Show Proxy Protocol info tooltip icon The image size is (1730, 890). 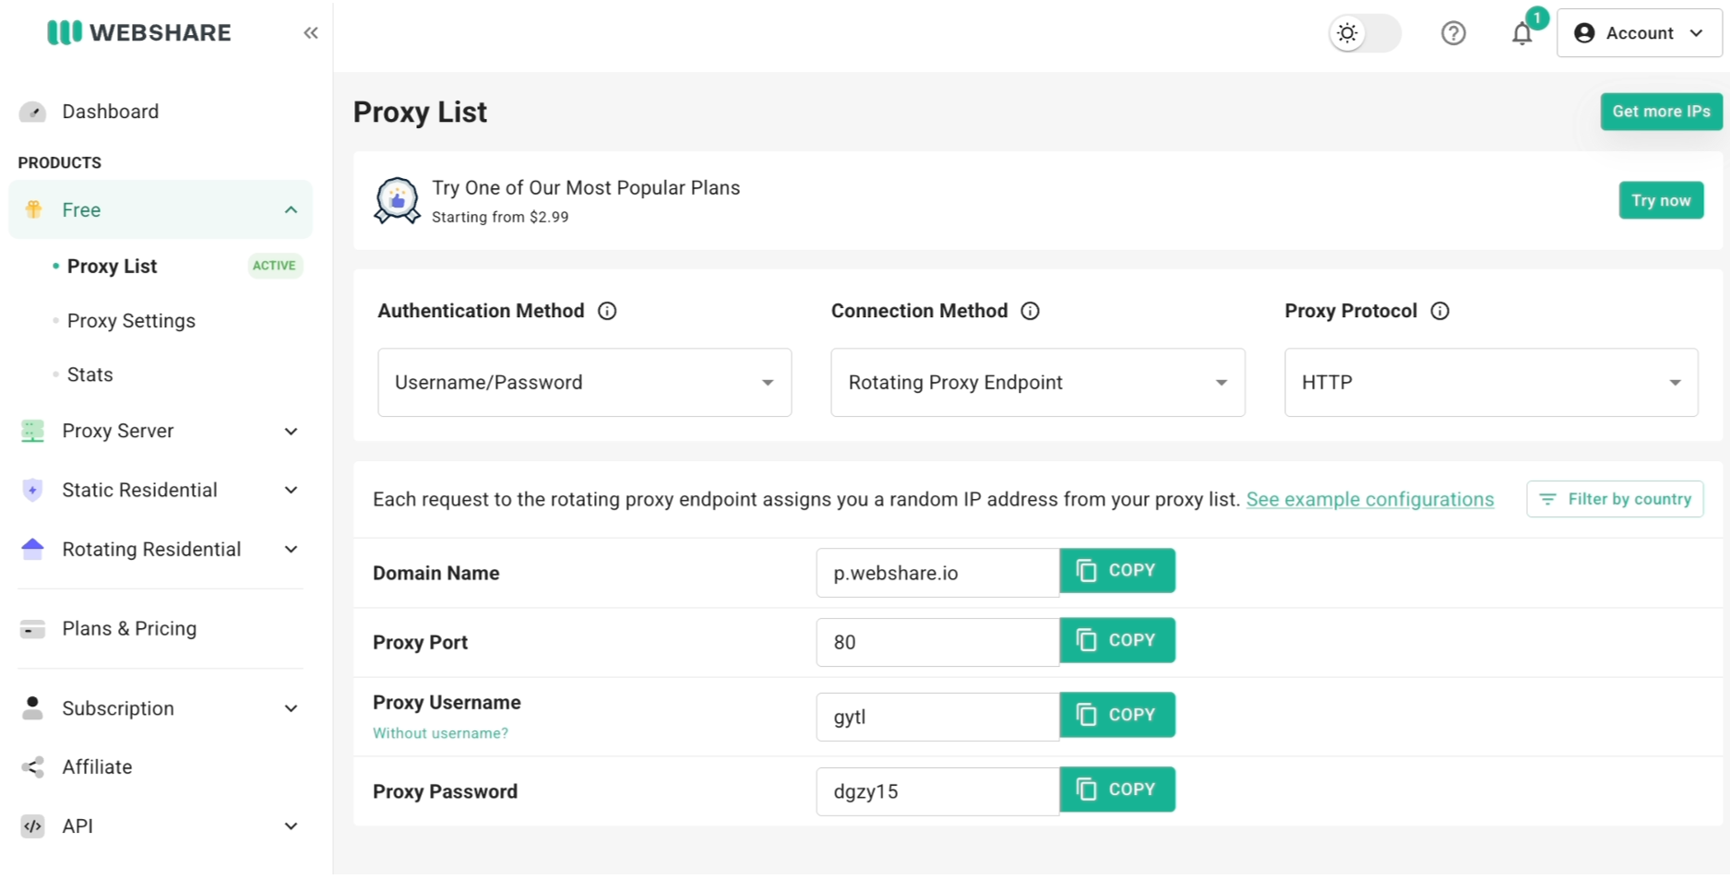[x=1440, y=311]
